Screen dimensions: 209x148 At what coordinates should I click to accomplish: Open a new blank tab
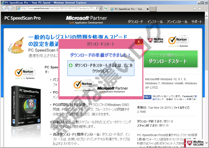click(153, 9)
